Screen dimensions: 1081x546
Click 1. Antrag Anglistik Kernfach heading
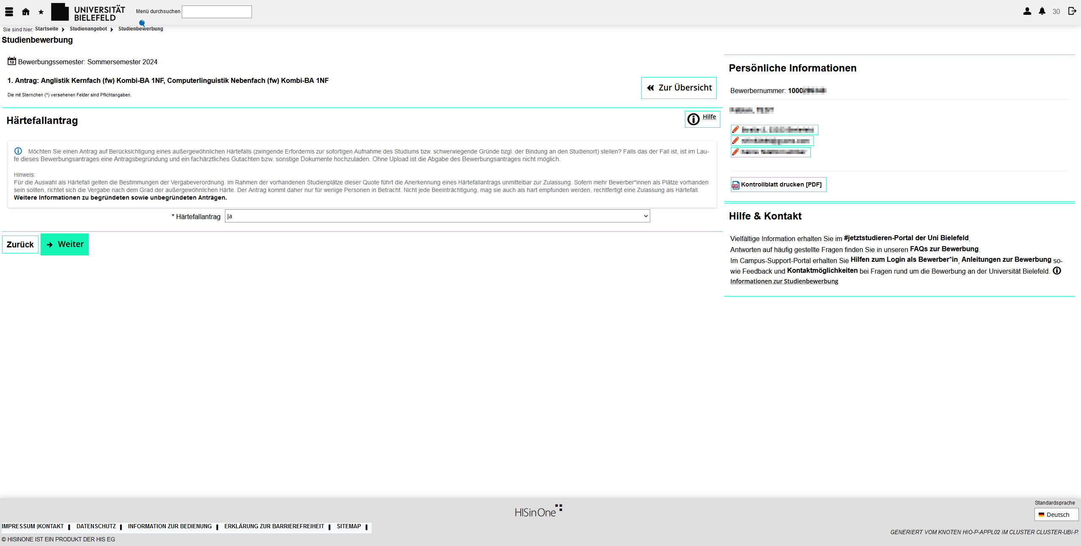pos(168,80)
